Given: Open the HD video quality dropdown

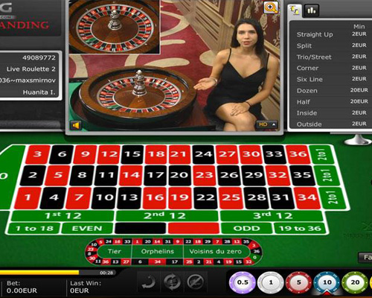Looking at the screenshot, I should click(x=266, y=124).
